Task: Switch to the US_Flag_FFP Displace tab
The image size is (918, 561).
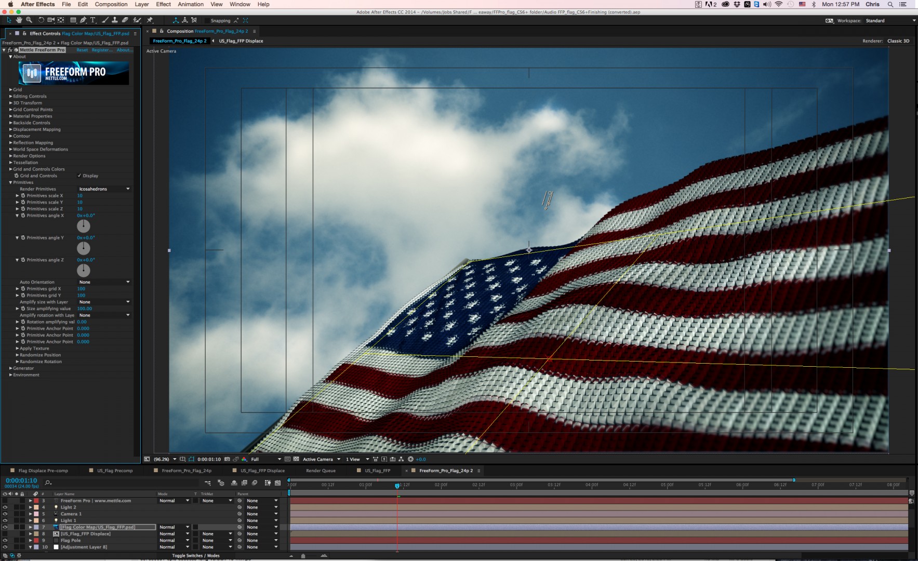Action: 240,41
